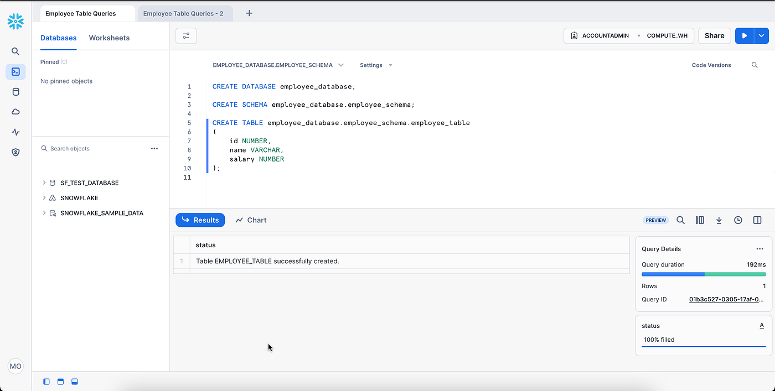Add a new worksheet tab with plus
The image size is (775, 391).
coord(249,13)
